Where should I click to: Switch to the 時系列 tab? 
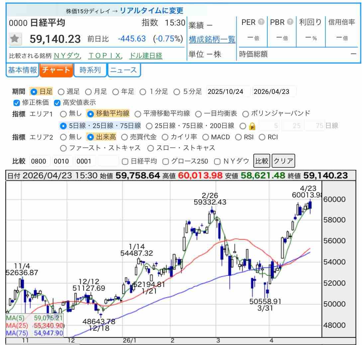(x=90, y=70)
